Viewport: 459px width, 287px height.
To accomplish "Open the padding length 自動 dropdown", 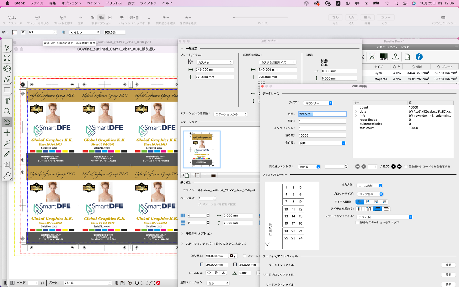I will tap(322, 143).
